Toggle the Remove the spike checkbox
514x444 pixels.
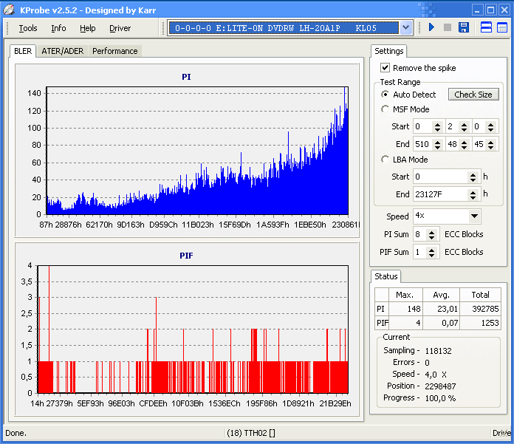tap(385, 68)
